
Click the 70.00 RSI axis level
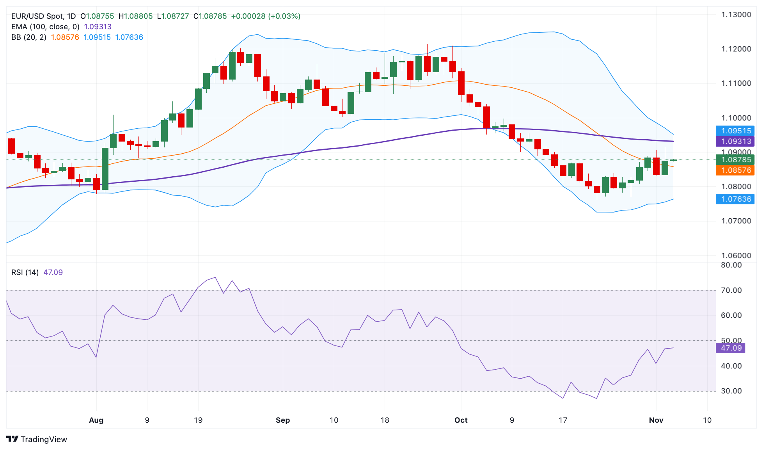pyautogui.click(x=731, y=291)
